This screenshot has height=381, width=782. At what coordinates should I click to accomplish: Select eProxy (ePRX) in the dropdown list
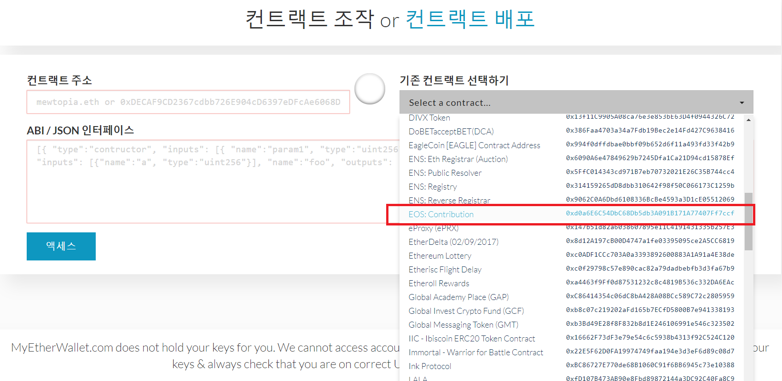tap(572, 228)
